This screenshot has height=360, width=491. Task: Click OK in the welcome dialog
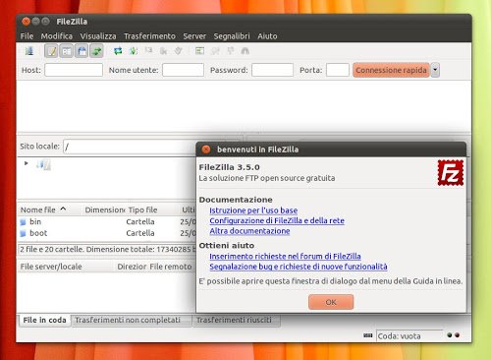(x=331, y=302)
